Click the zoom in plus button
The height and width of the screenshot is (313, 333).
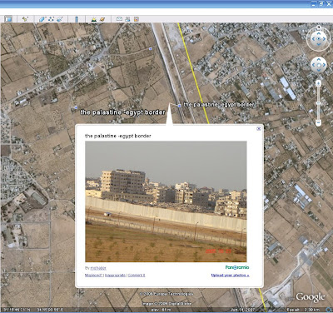pyautogui.click(x=319, y=83)
